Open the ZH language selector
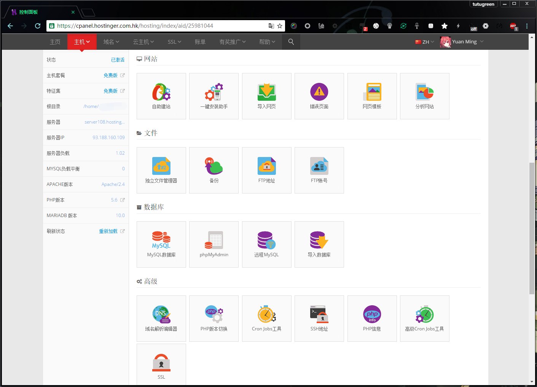Image resolution: width=537 pixels, height=387 pixels. 425,42
